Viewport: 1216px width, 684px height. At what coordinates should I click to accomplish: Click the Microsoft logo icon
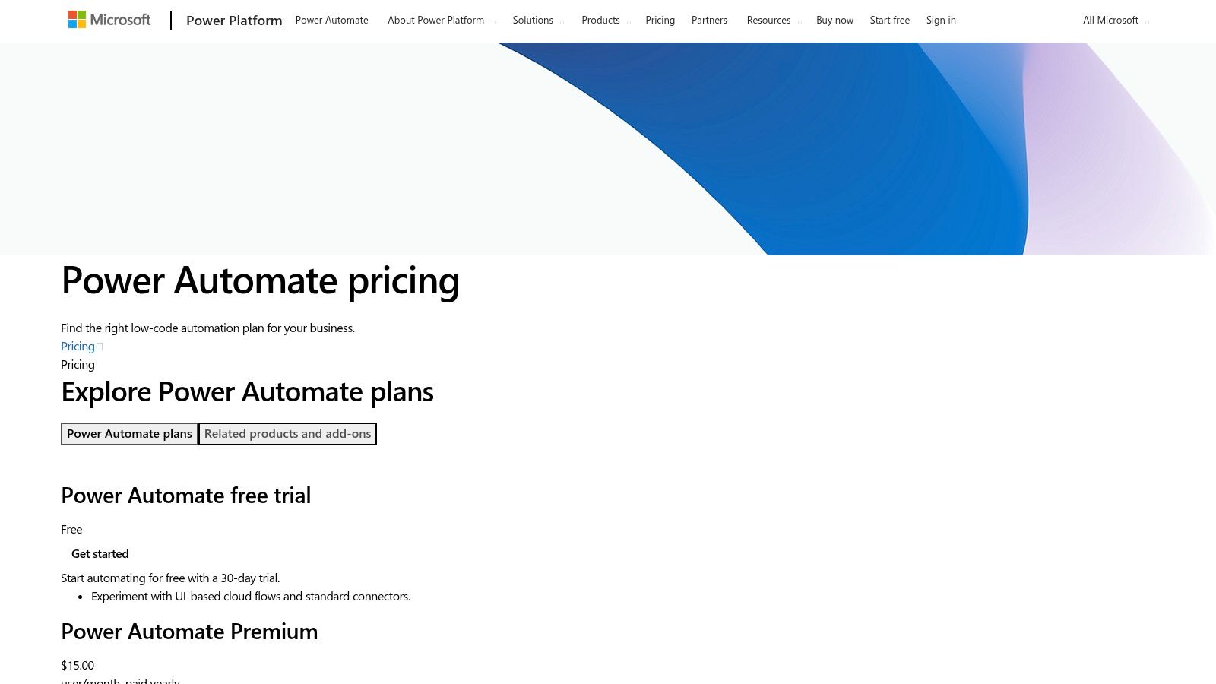point(76,18)
